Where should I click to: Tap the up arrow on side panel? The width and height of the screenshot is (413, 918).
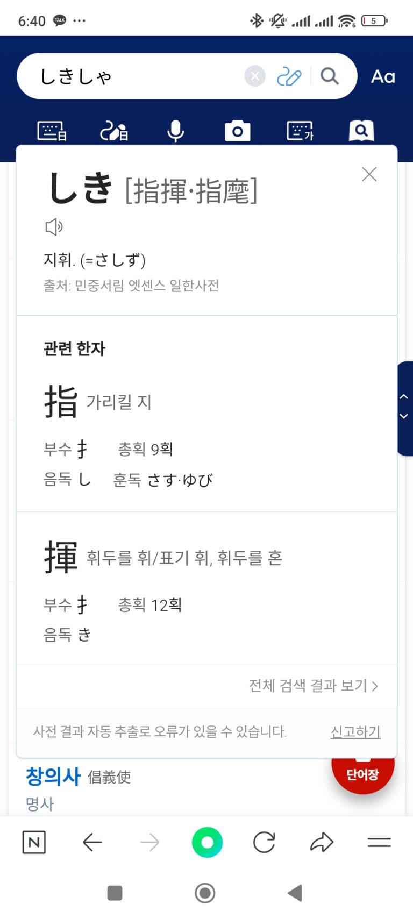pos(404,397)
